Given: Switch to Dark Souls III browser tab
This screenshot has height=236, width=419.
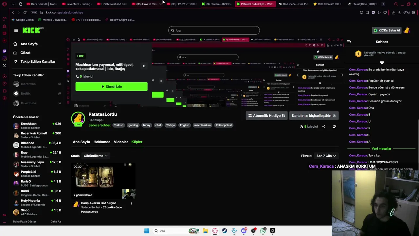Looking at the screenshot, I should 42,4.
